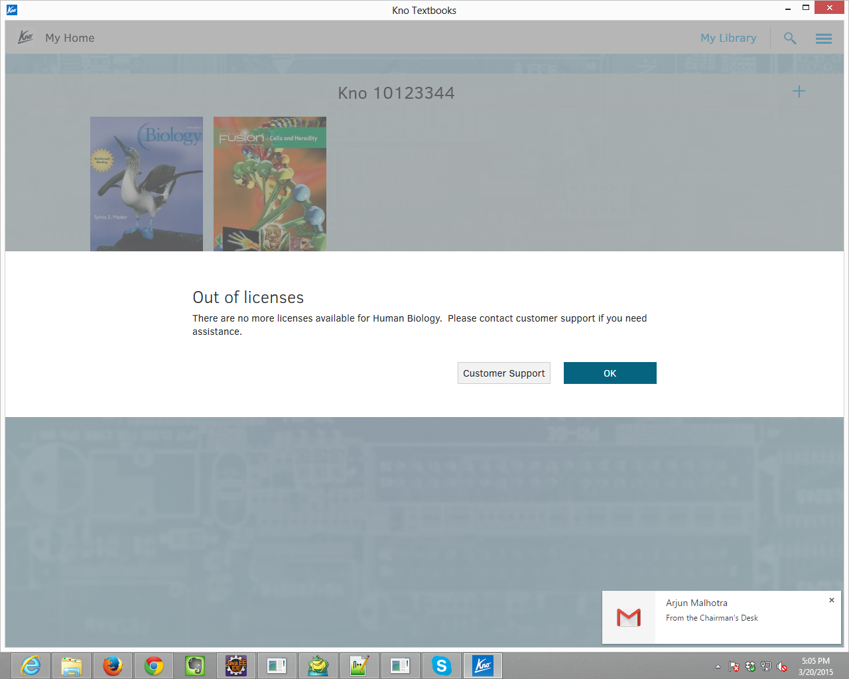Open Internet Explorer from taskbar
Image resolution: width=849 pixels, height=679 pixels.
(31, 666)
